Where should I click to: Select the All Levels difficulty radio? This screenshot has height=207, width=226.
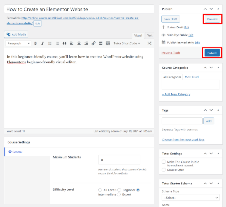(x=100, y=190)
